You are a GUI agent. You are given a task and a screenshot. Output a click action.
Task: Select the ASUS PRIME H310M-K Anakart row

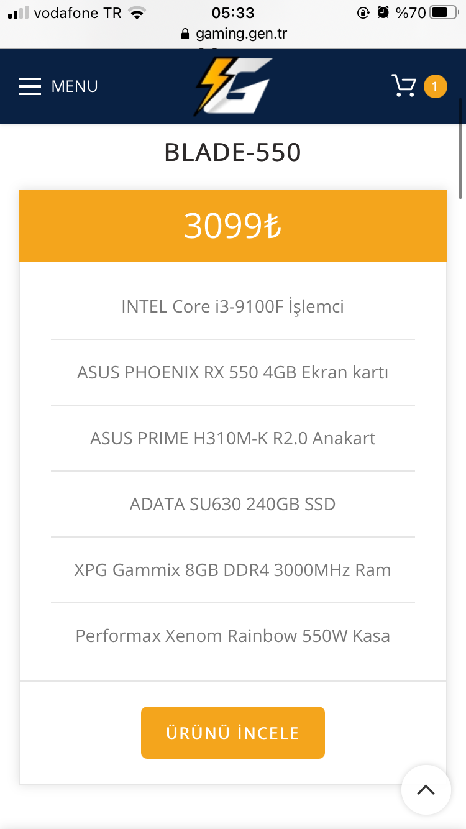(232, 438)
